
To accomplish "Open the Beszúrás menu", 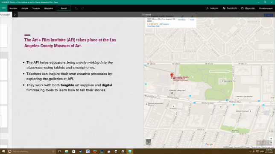I will 13,8.
